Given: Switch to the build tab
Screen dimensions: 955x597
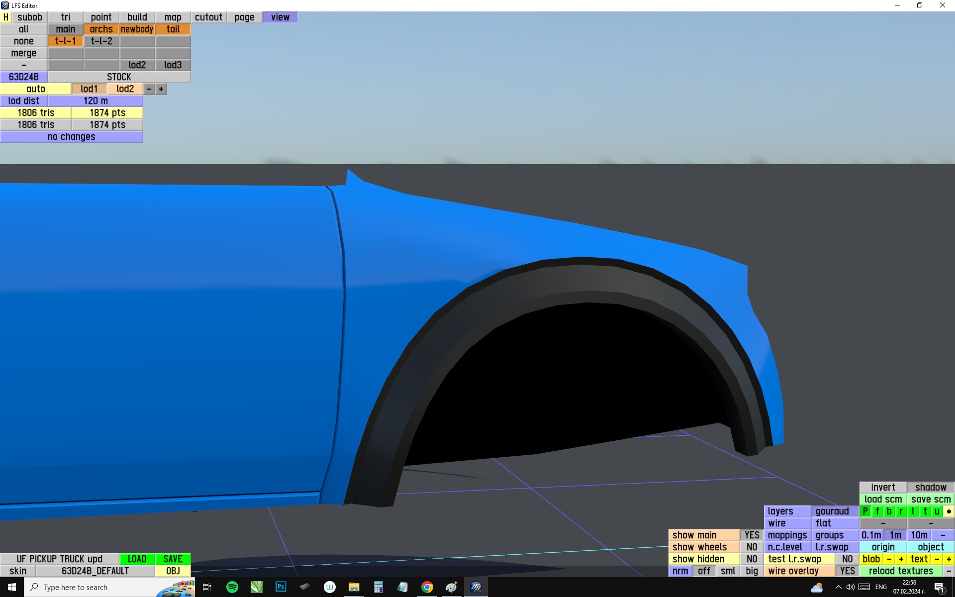Looking at the screenshot, I should [137, 17].
